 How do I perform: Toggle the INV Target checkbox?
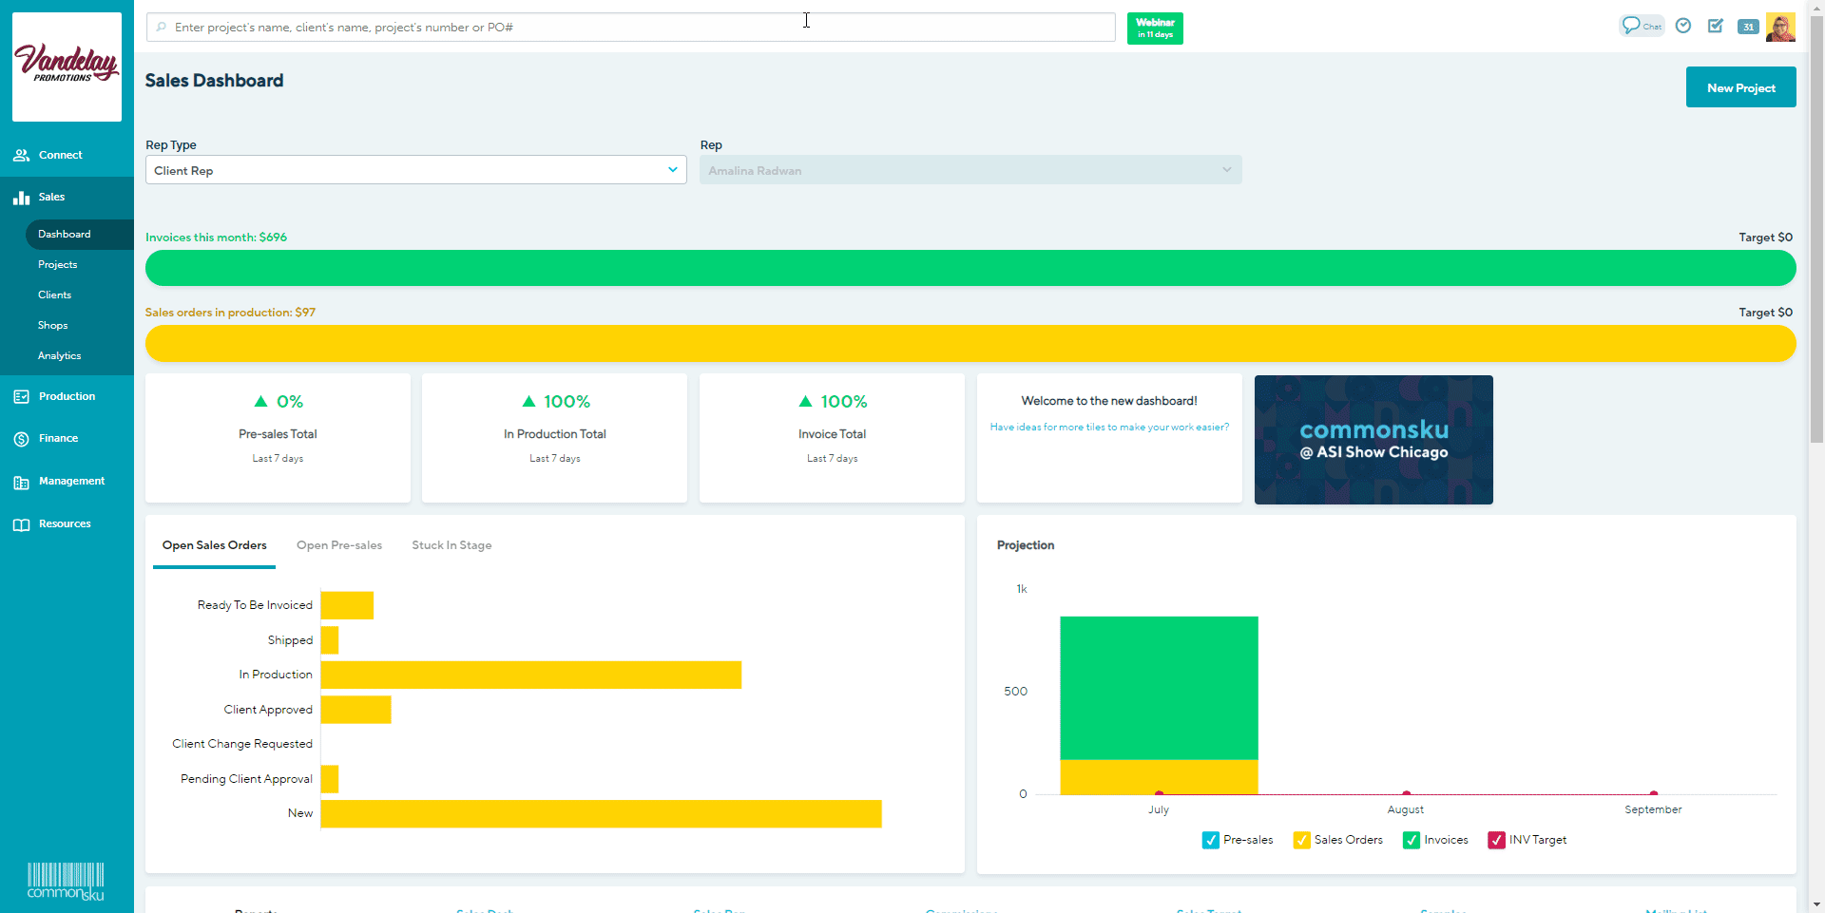(x=1497, y=840)
